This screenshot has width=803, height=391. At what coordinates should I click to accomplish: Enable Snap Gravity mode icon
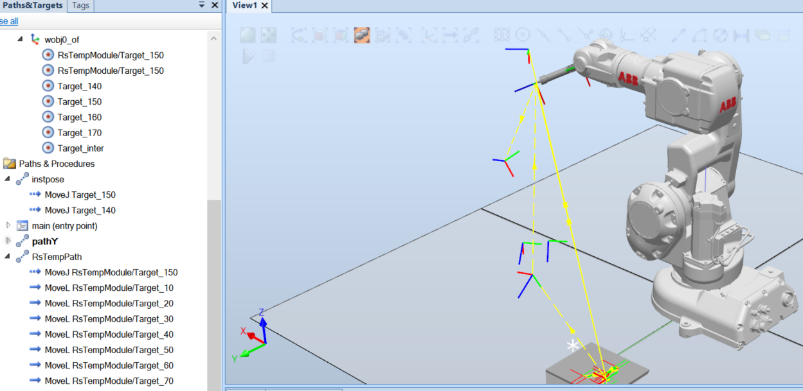click(x=606, y=35)
